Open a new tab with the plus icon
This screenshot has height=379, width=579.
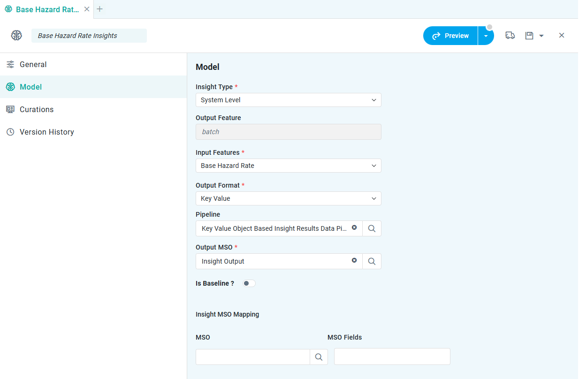coord(100,9)
